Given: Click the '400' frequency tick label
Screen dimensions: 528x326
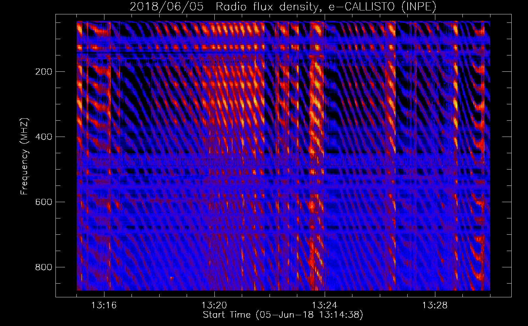Looking at the screenshot, I should (x=43, y=137).
